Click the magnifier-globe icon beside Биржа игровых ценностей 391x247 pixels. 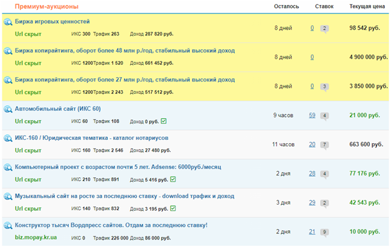click(8, 22)
